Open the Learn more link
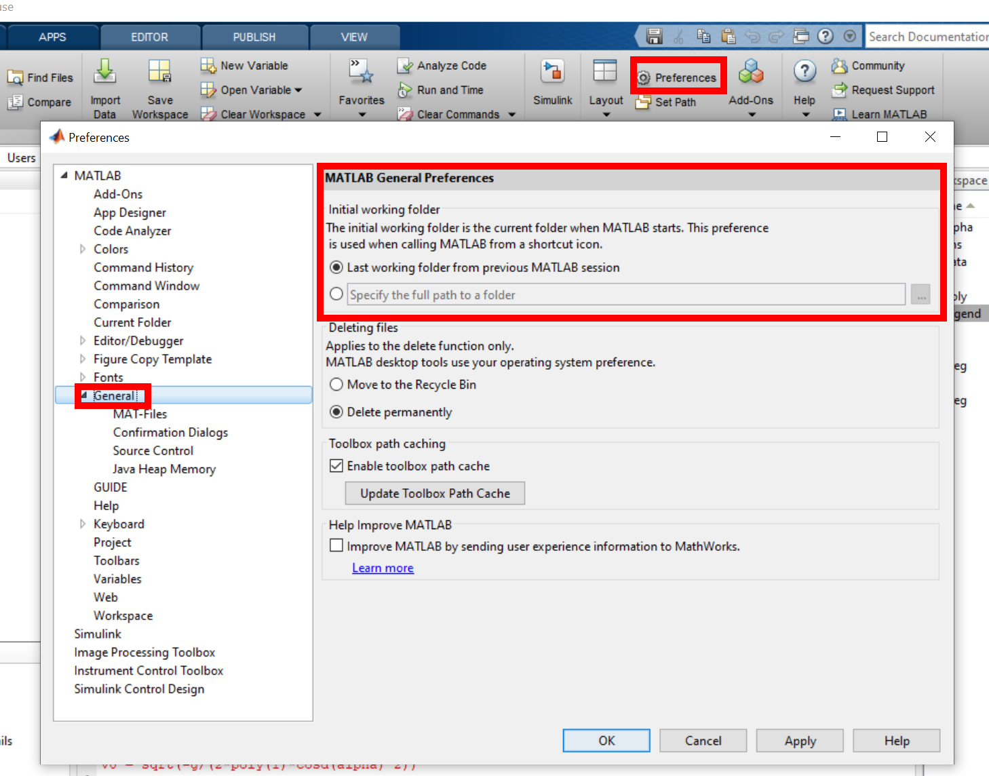Viewport: 989px width, 776px height. (383, 568)
